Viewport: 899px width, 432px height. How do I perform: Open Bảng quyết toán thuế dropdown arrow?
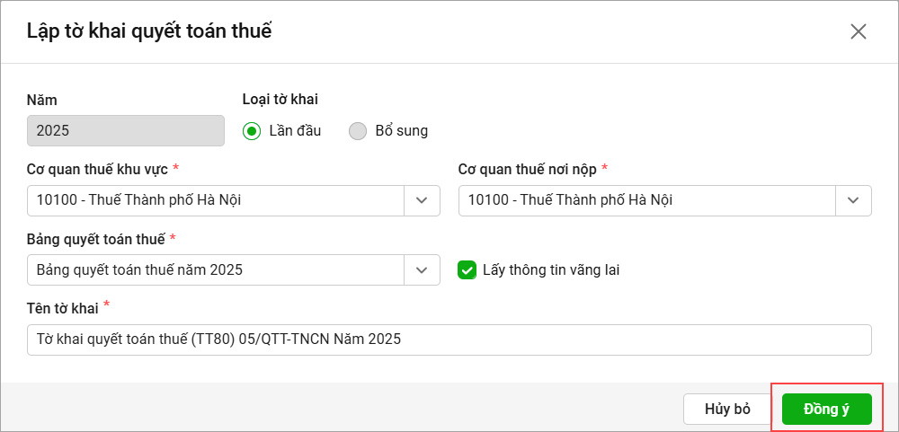tap(422, 269)
